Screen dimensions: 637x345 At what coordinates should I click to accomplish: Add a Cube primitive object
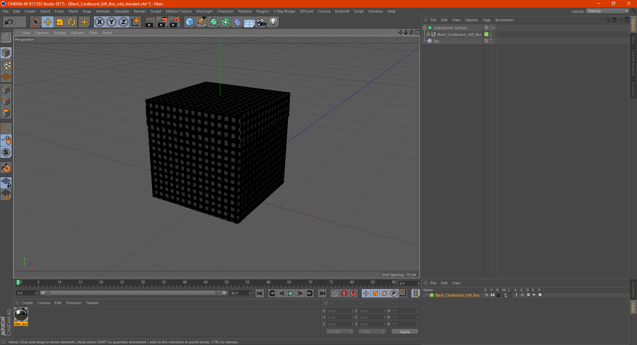(x=189, y=22)
